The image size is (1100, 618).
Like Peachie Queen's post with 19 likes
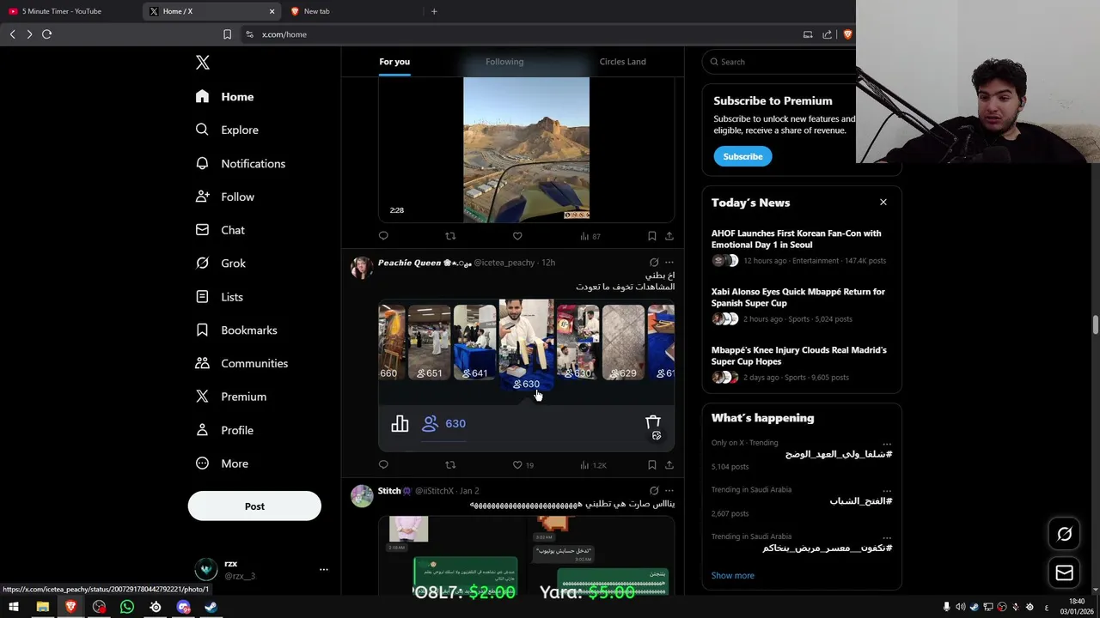click(522, 464)
